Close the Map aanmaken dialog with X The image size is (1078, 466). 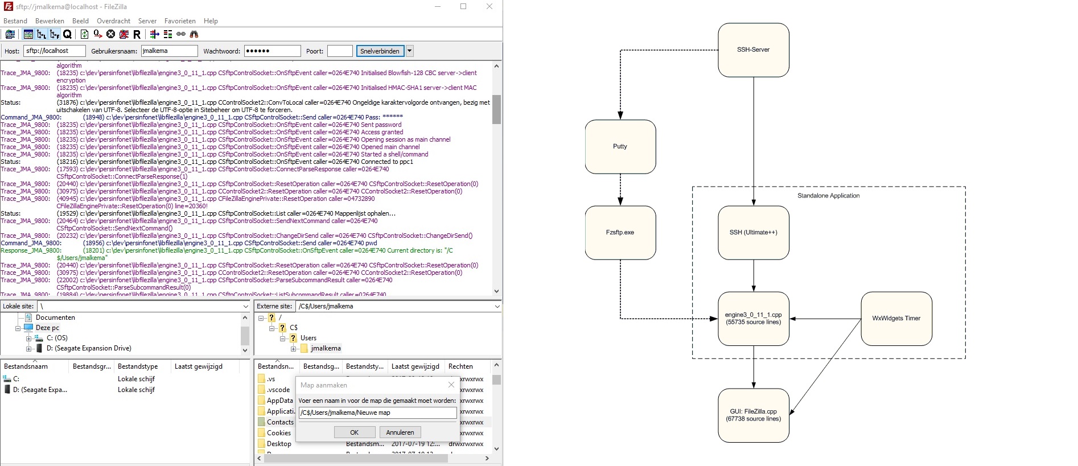tap(451, 385)
